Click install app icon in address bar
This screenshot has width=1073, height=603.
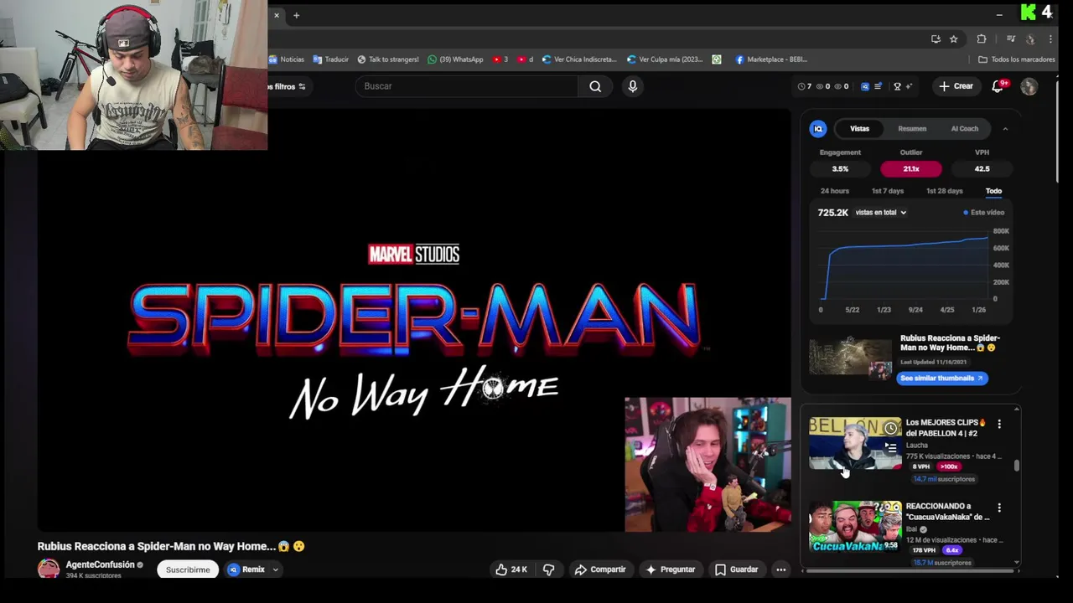(x=936, y=39)
